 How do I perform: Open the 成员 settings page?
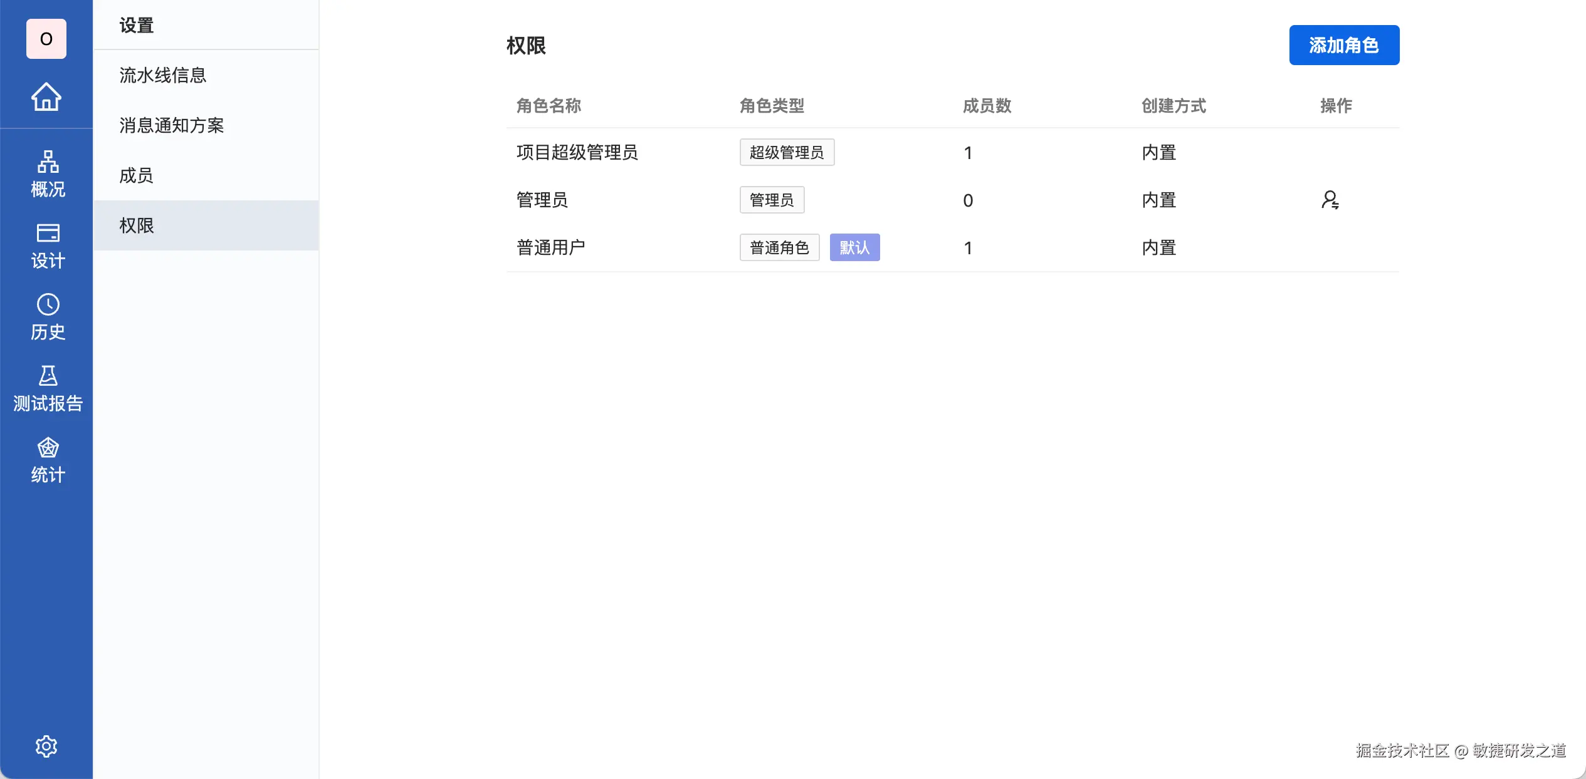(x=137, y=175)
